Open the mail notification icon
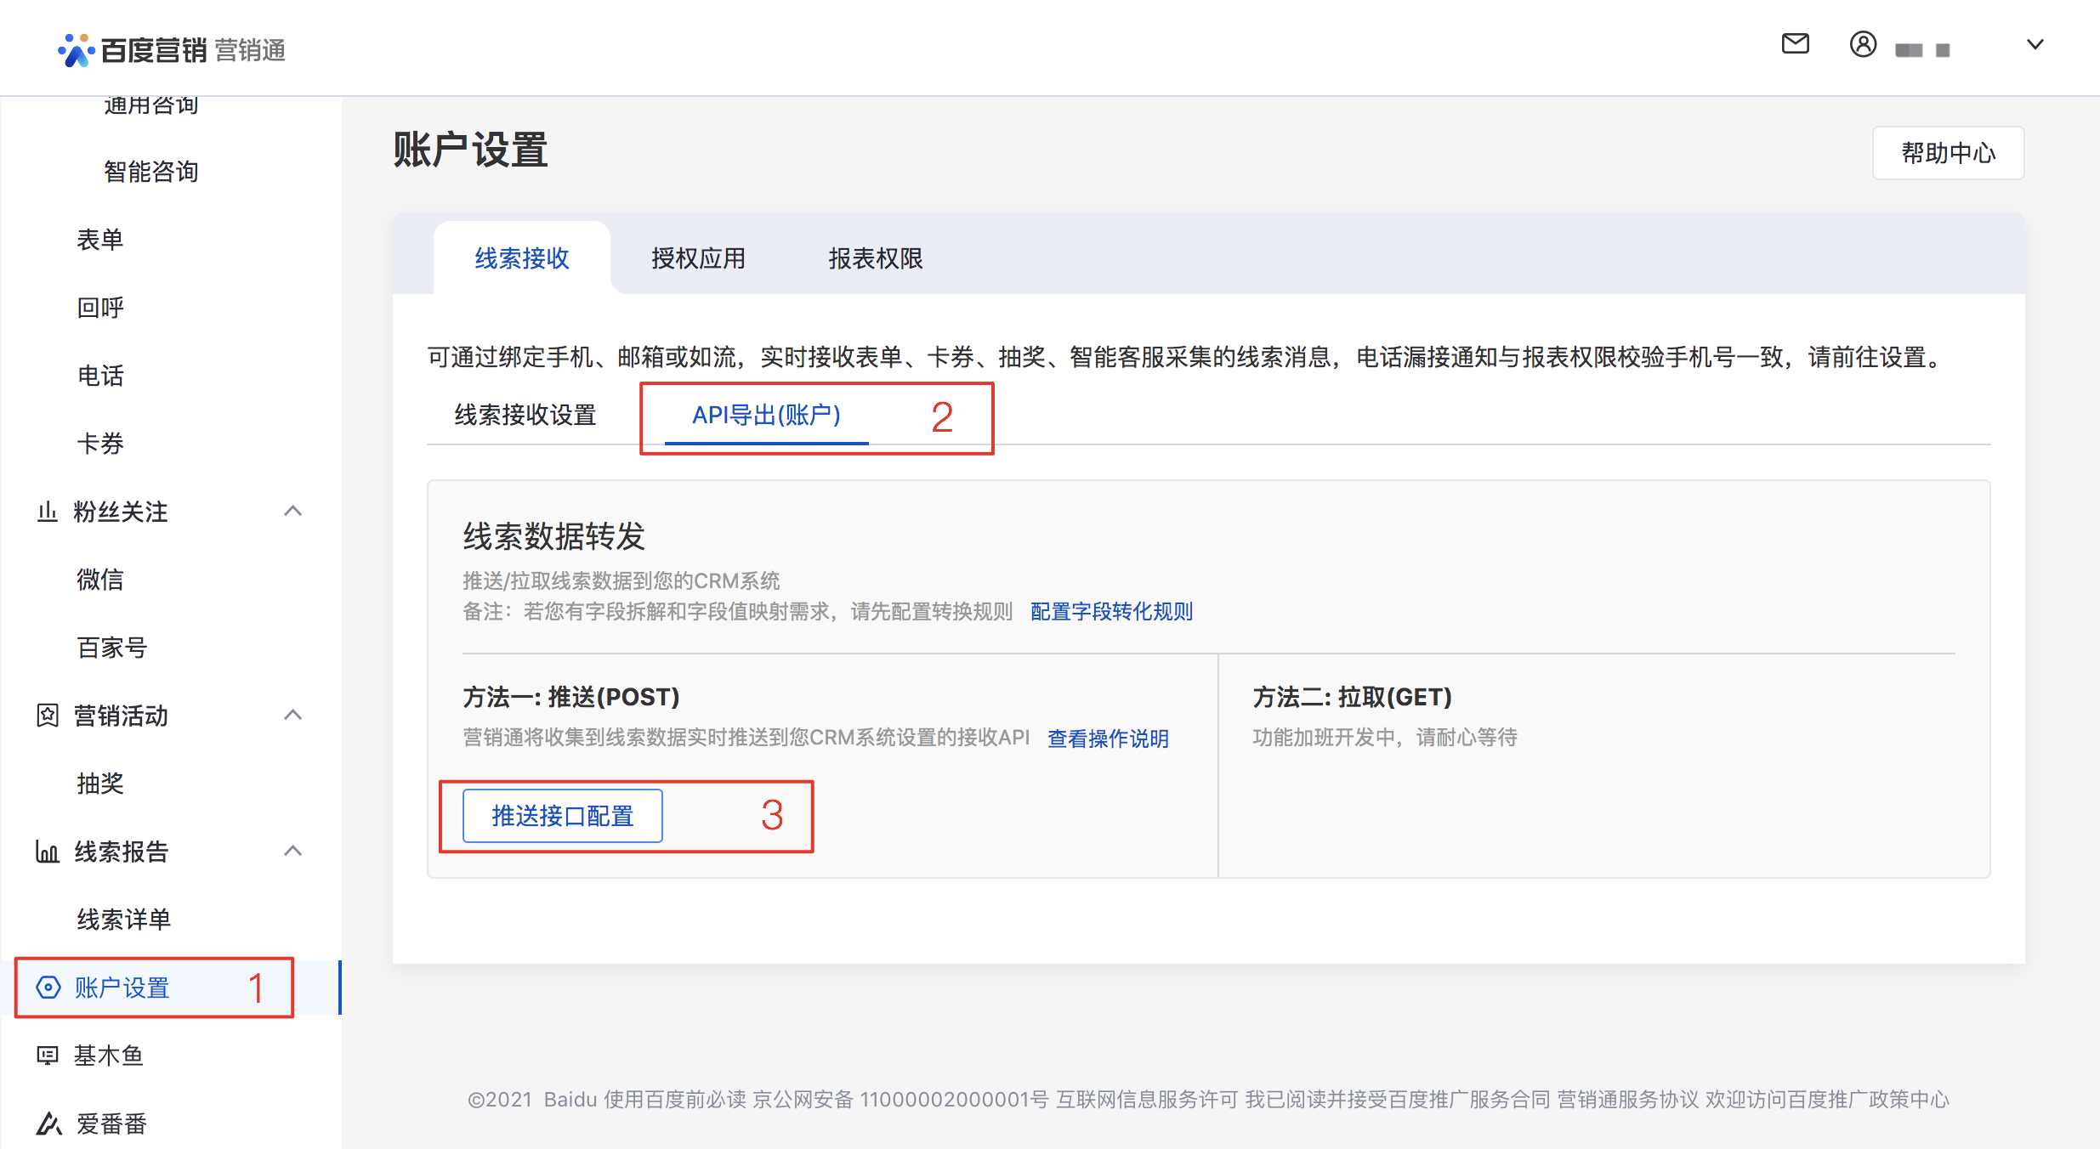 [1794, 44]
